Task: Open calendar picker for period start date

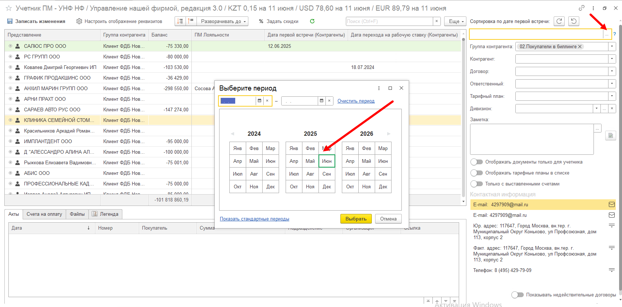Action: (x=259, y=101)
